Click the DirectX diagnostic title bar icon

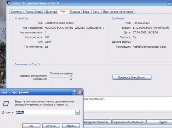pos(9,3)
